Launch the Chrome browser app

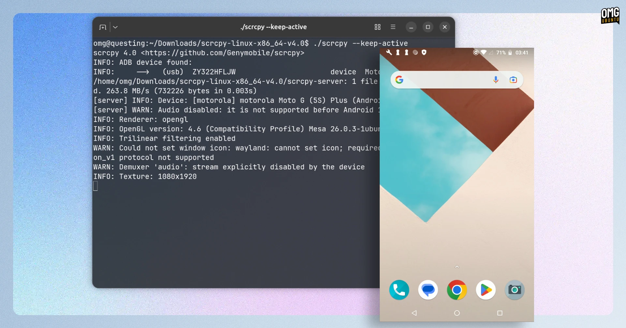pos(457,290)
